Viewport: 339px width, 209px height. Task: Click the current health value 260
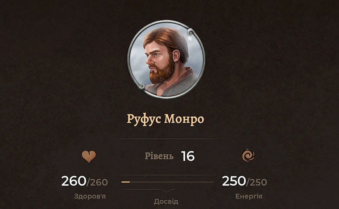tap(74, 181)
